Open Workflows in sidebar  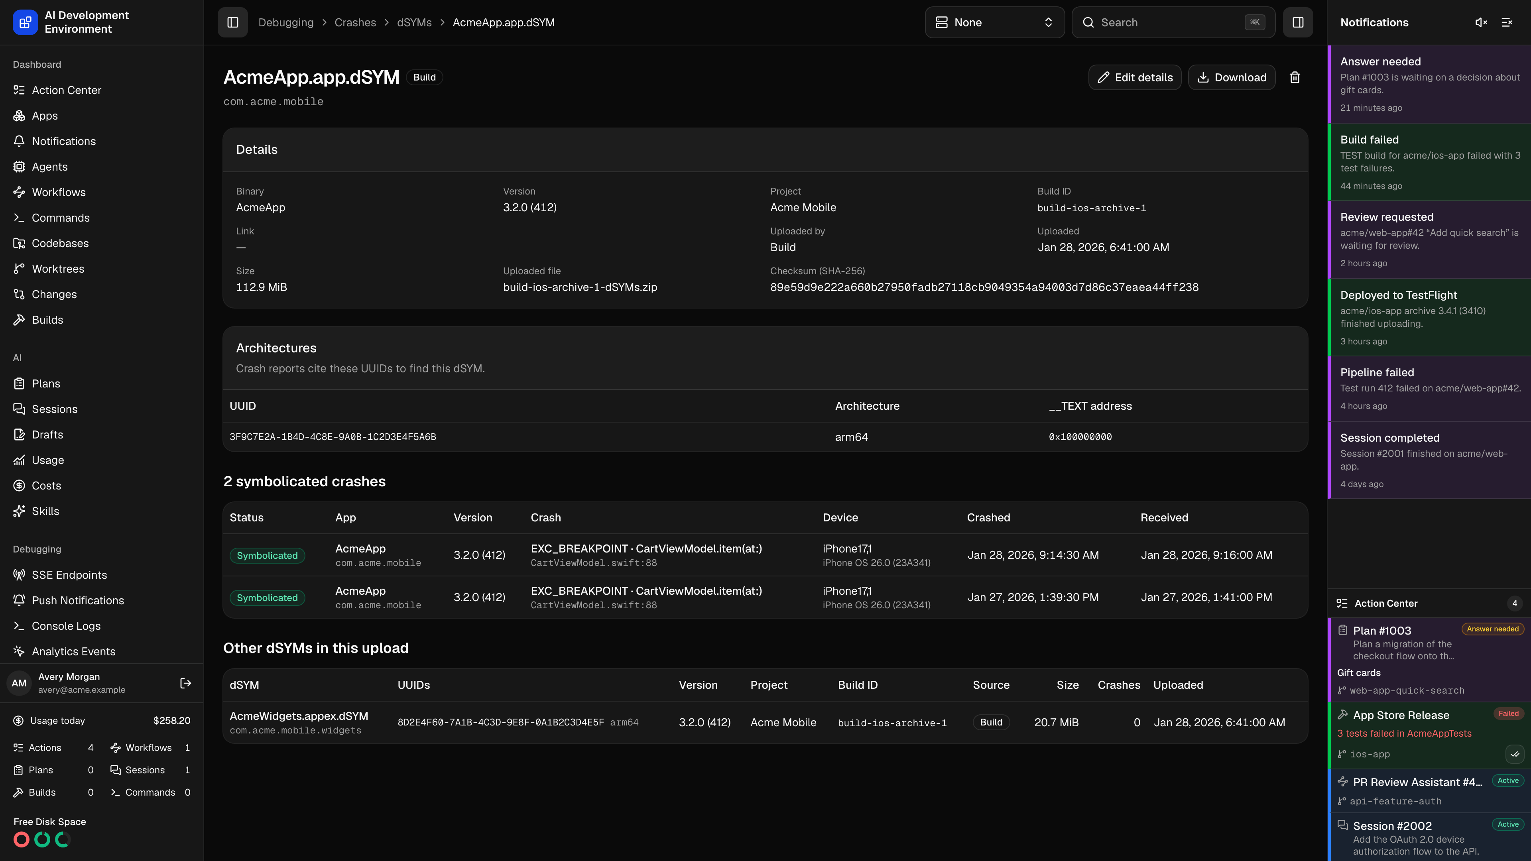tap(102, 193)
